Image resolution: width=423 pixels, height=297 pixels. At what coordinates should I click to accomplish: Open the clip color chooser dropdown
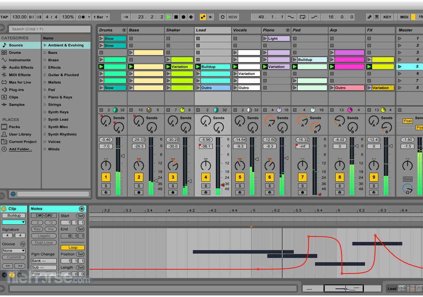[x=14, y=222]
